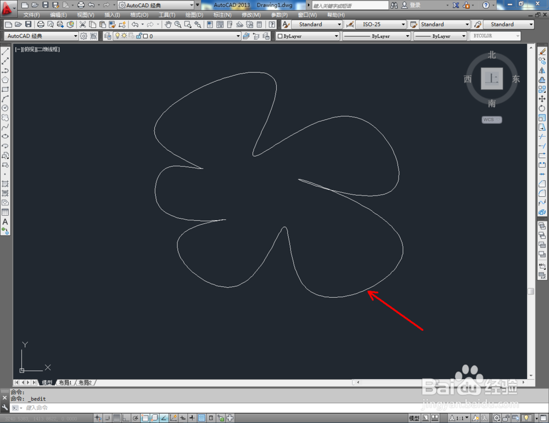Image resolution: width=549 pixels, height=423 pixels.
Task: Toggle Lineweight display in status bar
Action: pos(192,418)
